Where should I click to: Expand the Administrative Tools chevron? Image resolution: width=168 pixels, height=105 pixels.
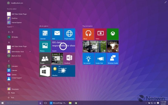click(30, 52)
